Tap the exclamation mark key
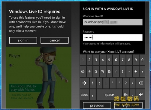151x110 pixels. tap(93, 83)
